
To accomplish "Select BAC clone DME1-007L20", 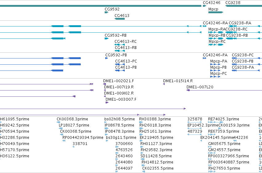I will click(200, 87).
